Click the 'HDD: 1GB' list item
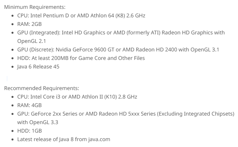Image resolution: width=238 pixels, height=147 pixels. 30,131
